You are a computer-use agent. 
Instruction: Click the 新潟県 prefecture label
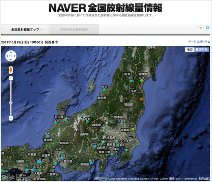(x=102, y=98)
